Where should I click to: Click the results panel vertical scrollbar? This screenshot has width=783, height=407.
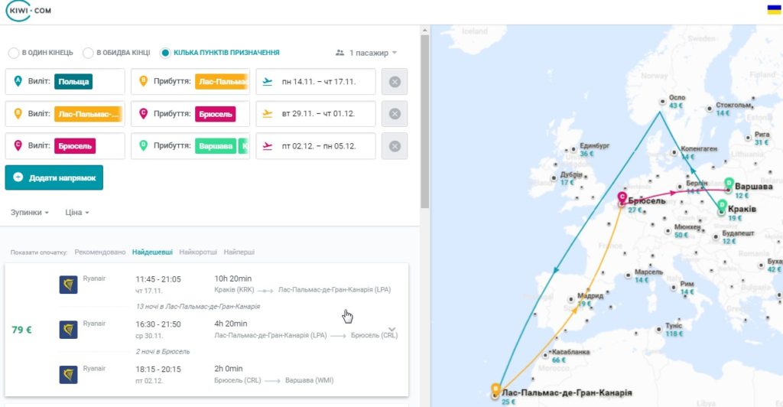click(x=425, y=122)
